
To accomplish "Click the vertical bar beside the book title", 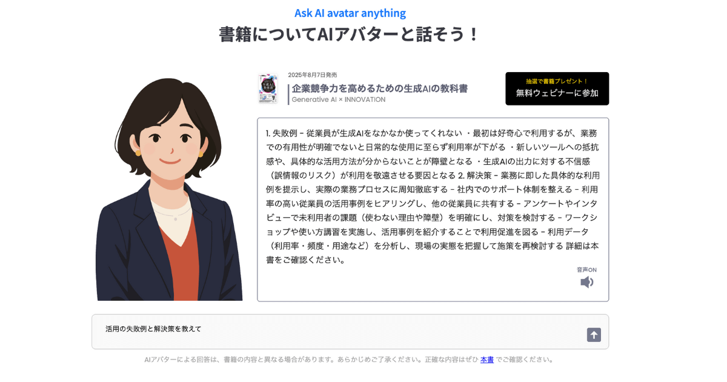I will (x=288, y=94).
